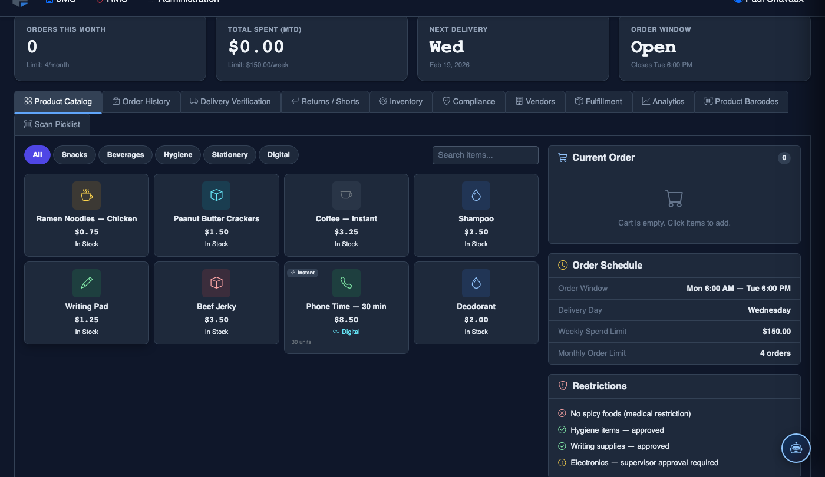This screenshot has height=477, width=825.
Task: Click the cart icon beside Current Order heading
Action: (563, 158)
